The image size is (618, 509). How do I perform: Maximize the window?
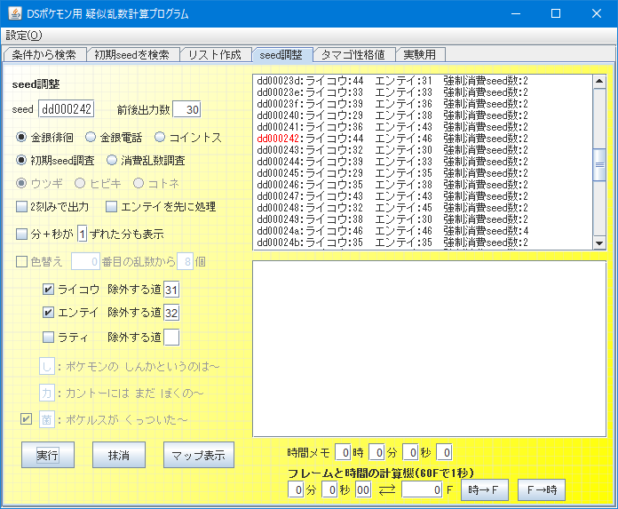(x=556, y=13)
